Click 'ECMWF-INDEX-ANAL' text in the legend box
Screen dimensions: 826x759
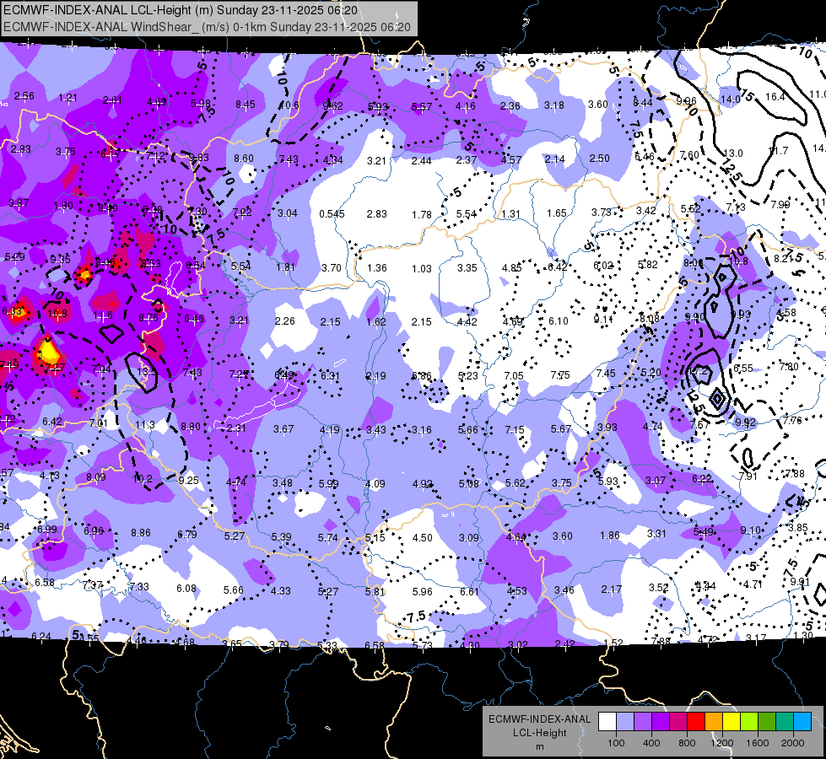pyautogui.click(x=539, y=719)
